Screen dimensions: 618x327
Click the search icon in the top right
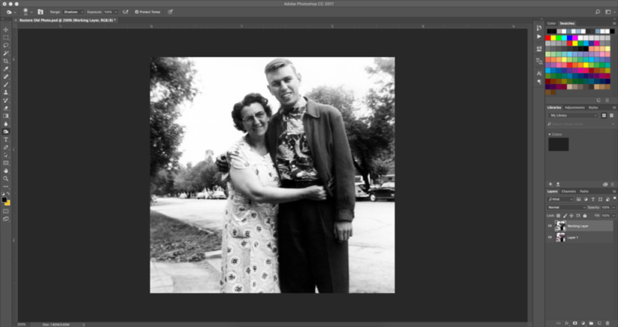click(598, 12)
